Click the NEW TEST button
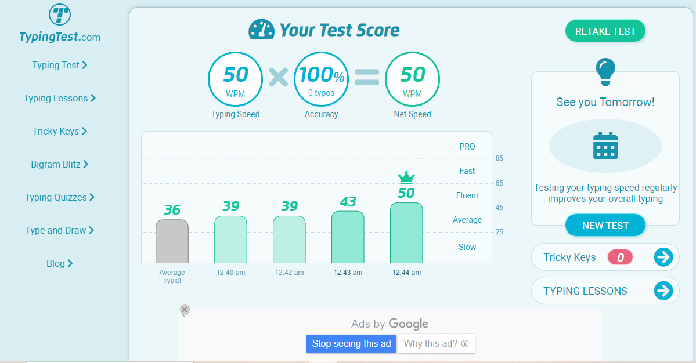The width and height of the screenshot is (696, 363). click(x=605, y=226)
